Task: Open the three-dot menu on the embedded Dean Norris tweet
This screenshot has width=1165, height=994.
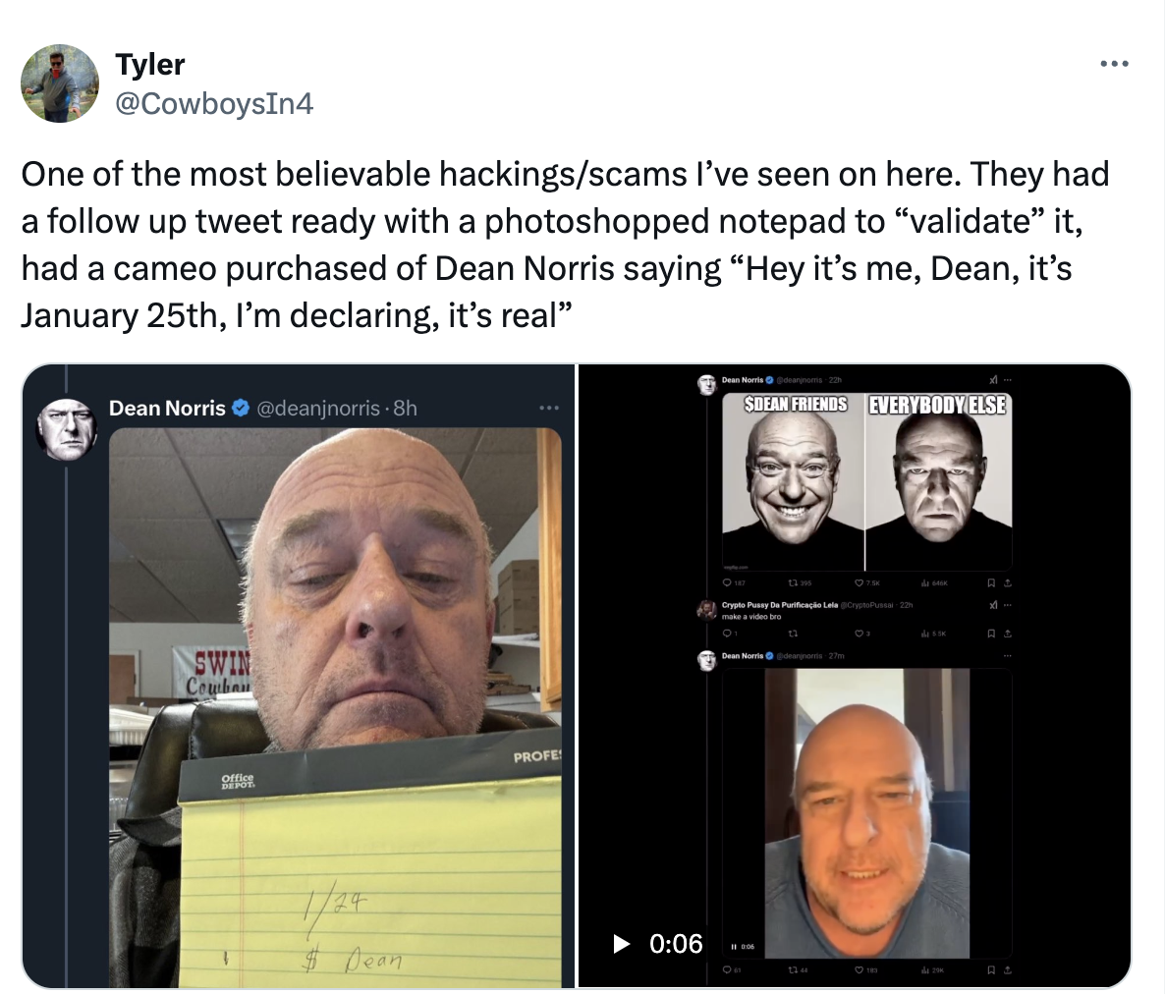Action: pos(549,408)
